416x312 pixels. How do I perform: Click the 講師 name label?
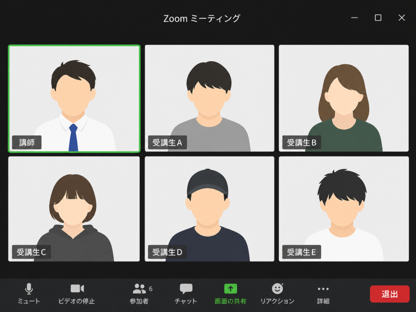27,143
